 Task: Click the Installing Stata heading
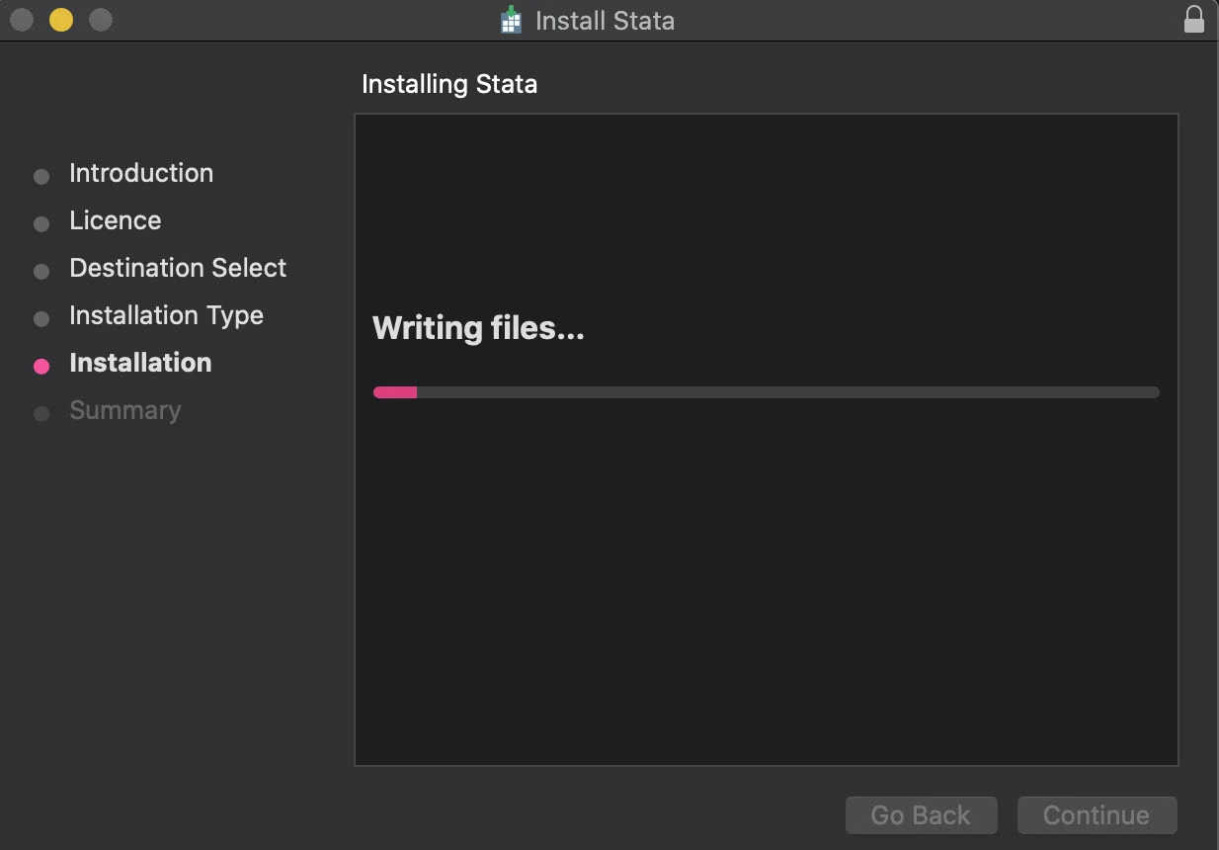(449, 84)
